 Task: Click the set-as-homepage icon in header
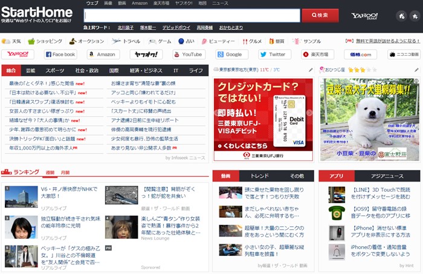pyautogui.click(x=401, y=16)
